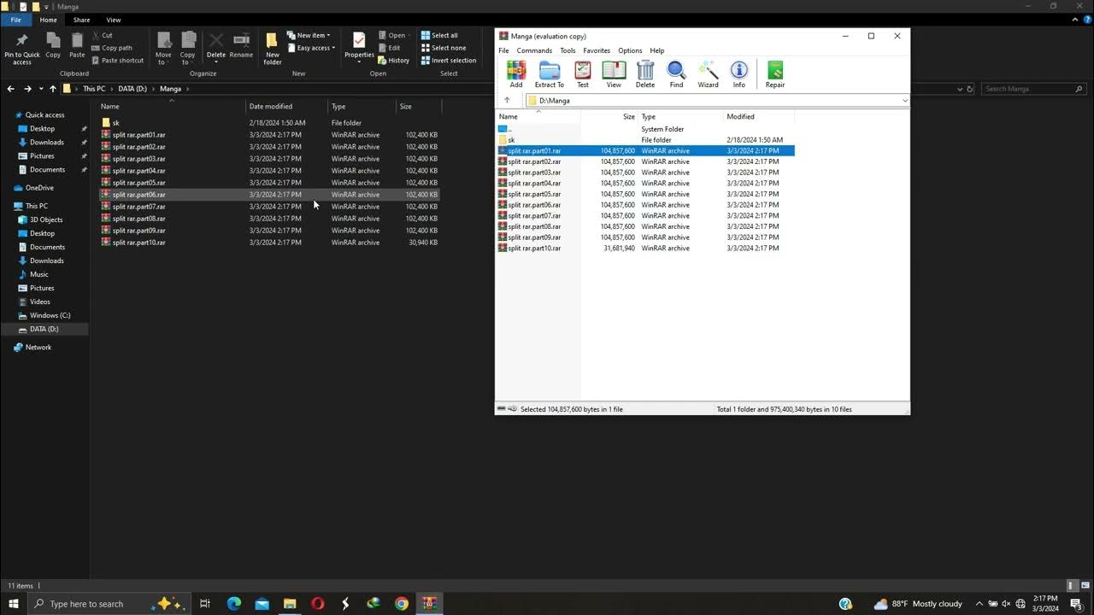Open the New item dropdown
Viewport: 1094px width, 615px height.
pos(309,36)
